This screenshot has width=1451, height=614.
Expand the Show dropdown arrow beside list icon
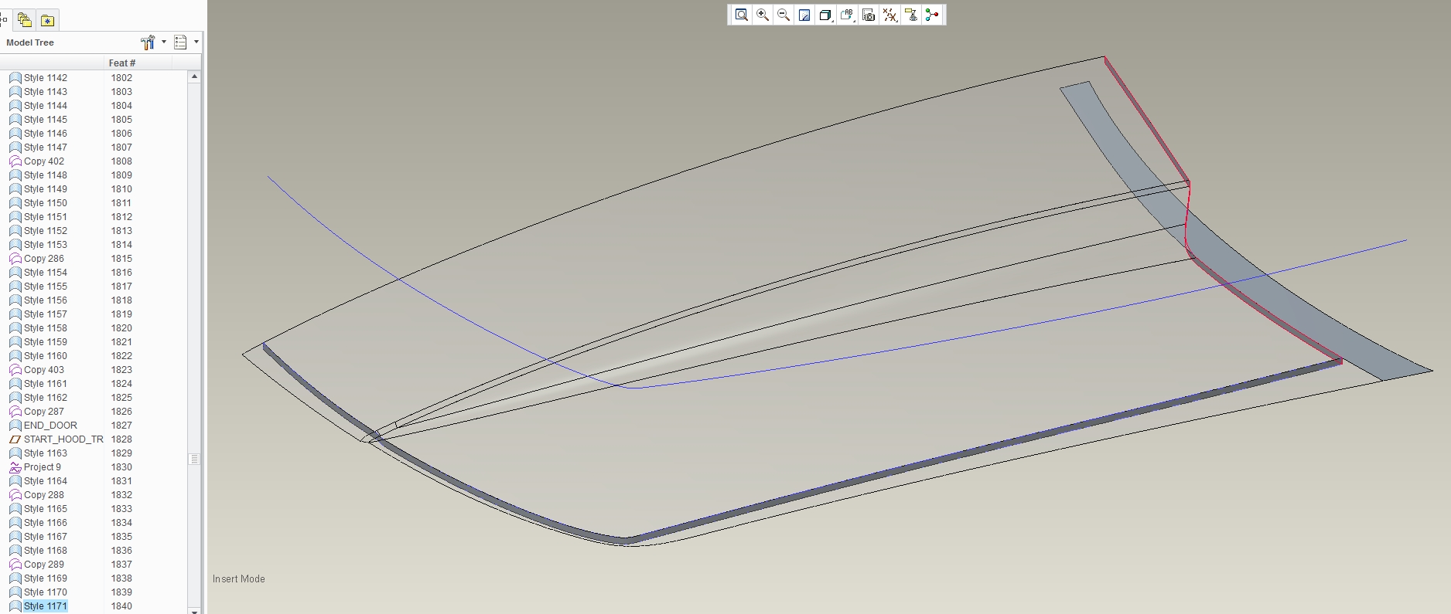tap(196, 42)
